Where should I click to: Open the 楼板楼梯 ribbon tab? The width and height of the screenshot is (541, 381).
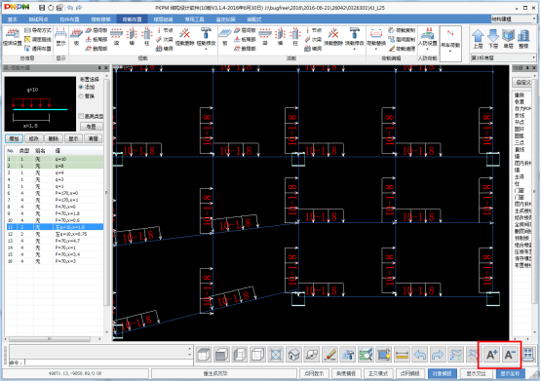100,19
